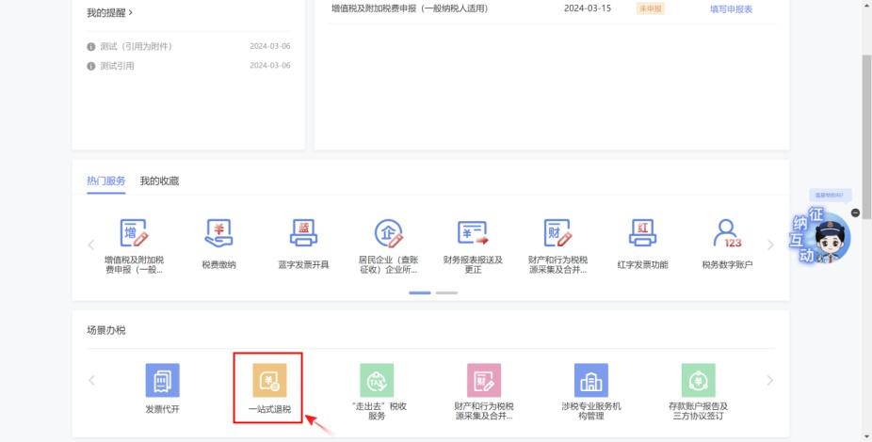Open the 发票代开 scenario icon

tap(161, 381)
